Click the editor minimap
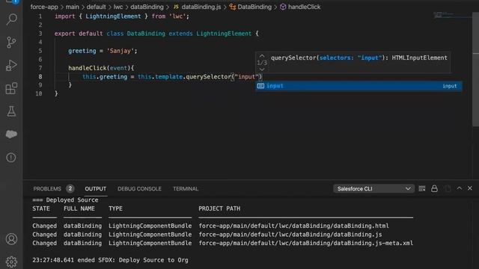This screenshot has width=479, height=269. click(x=452, y=15)
